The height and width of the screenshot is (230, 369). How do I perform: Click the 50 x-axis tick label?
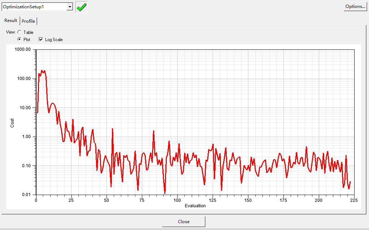click(107, 200)
